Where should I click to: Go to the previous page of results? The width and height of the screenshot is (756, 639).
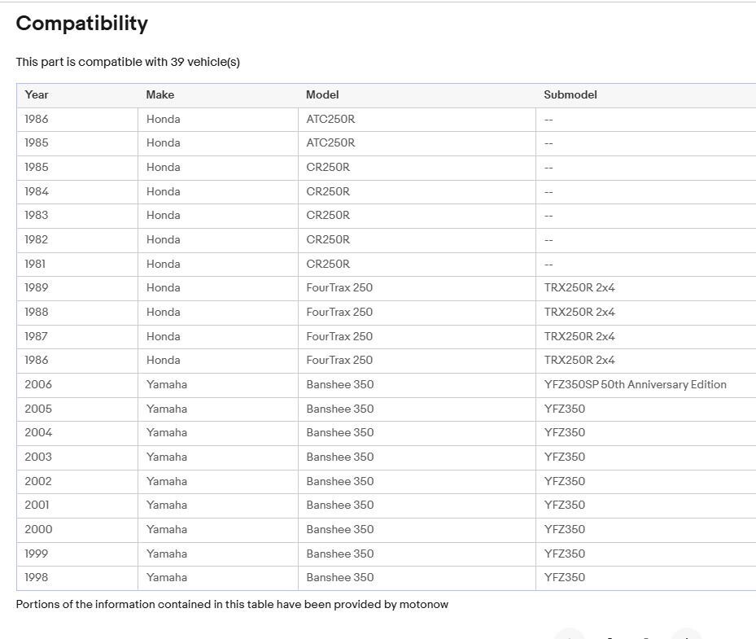point(570,636)
